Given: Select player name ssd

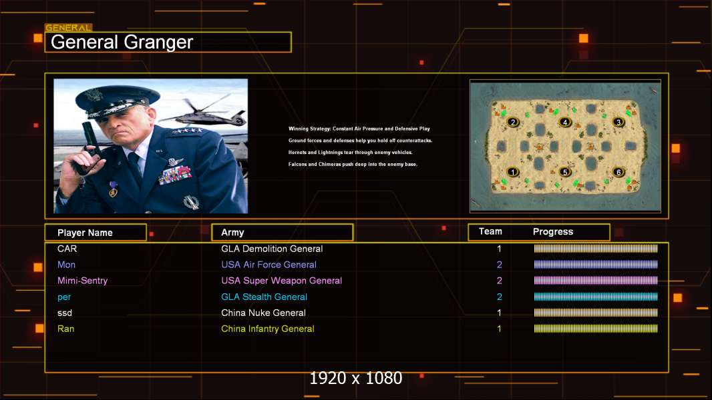Looking at the screenshot, I should coord(65,313).
